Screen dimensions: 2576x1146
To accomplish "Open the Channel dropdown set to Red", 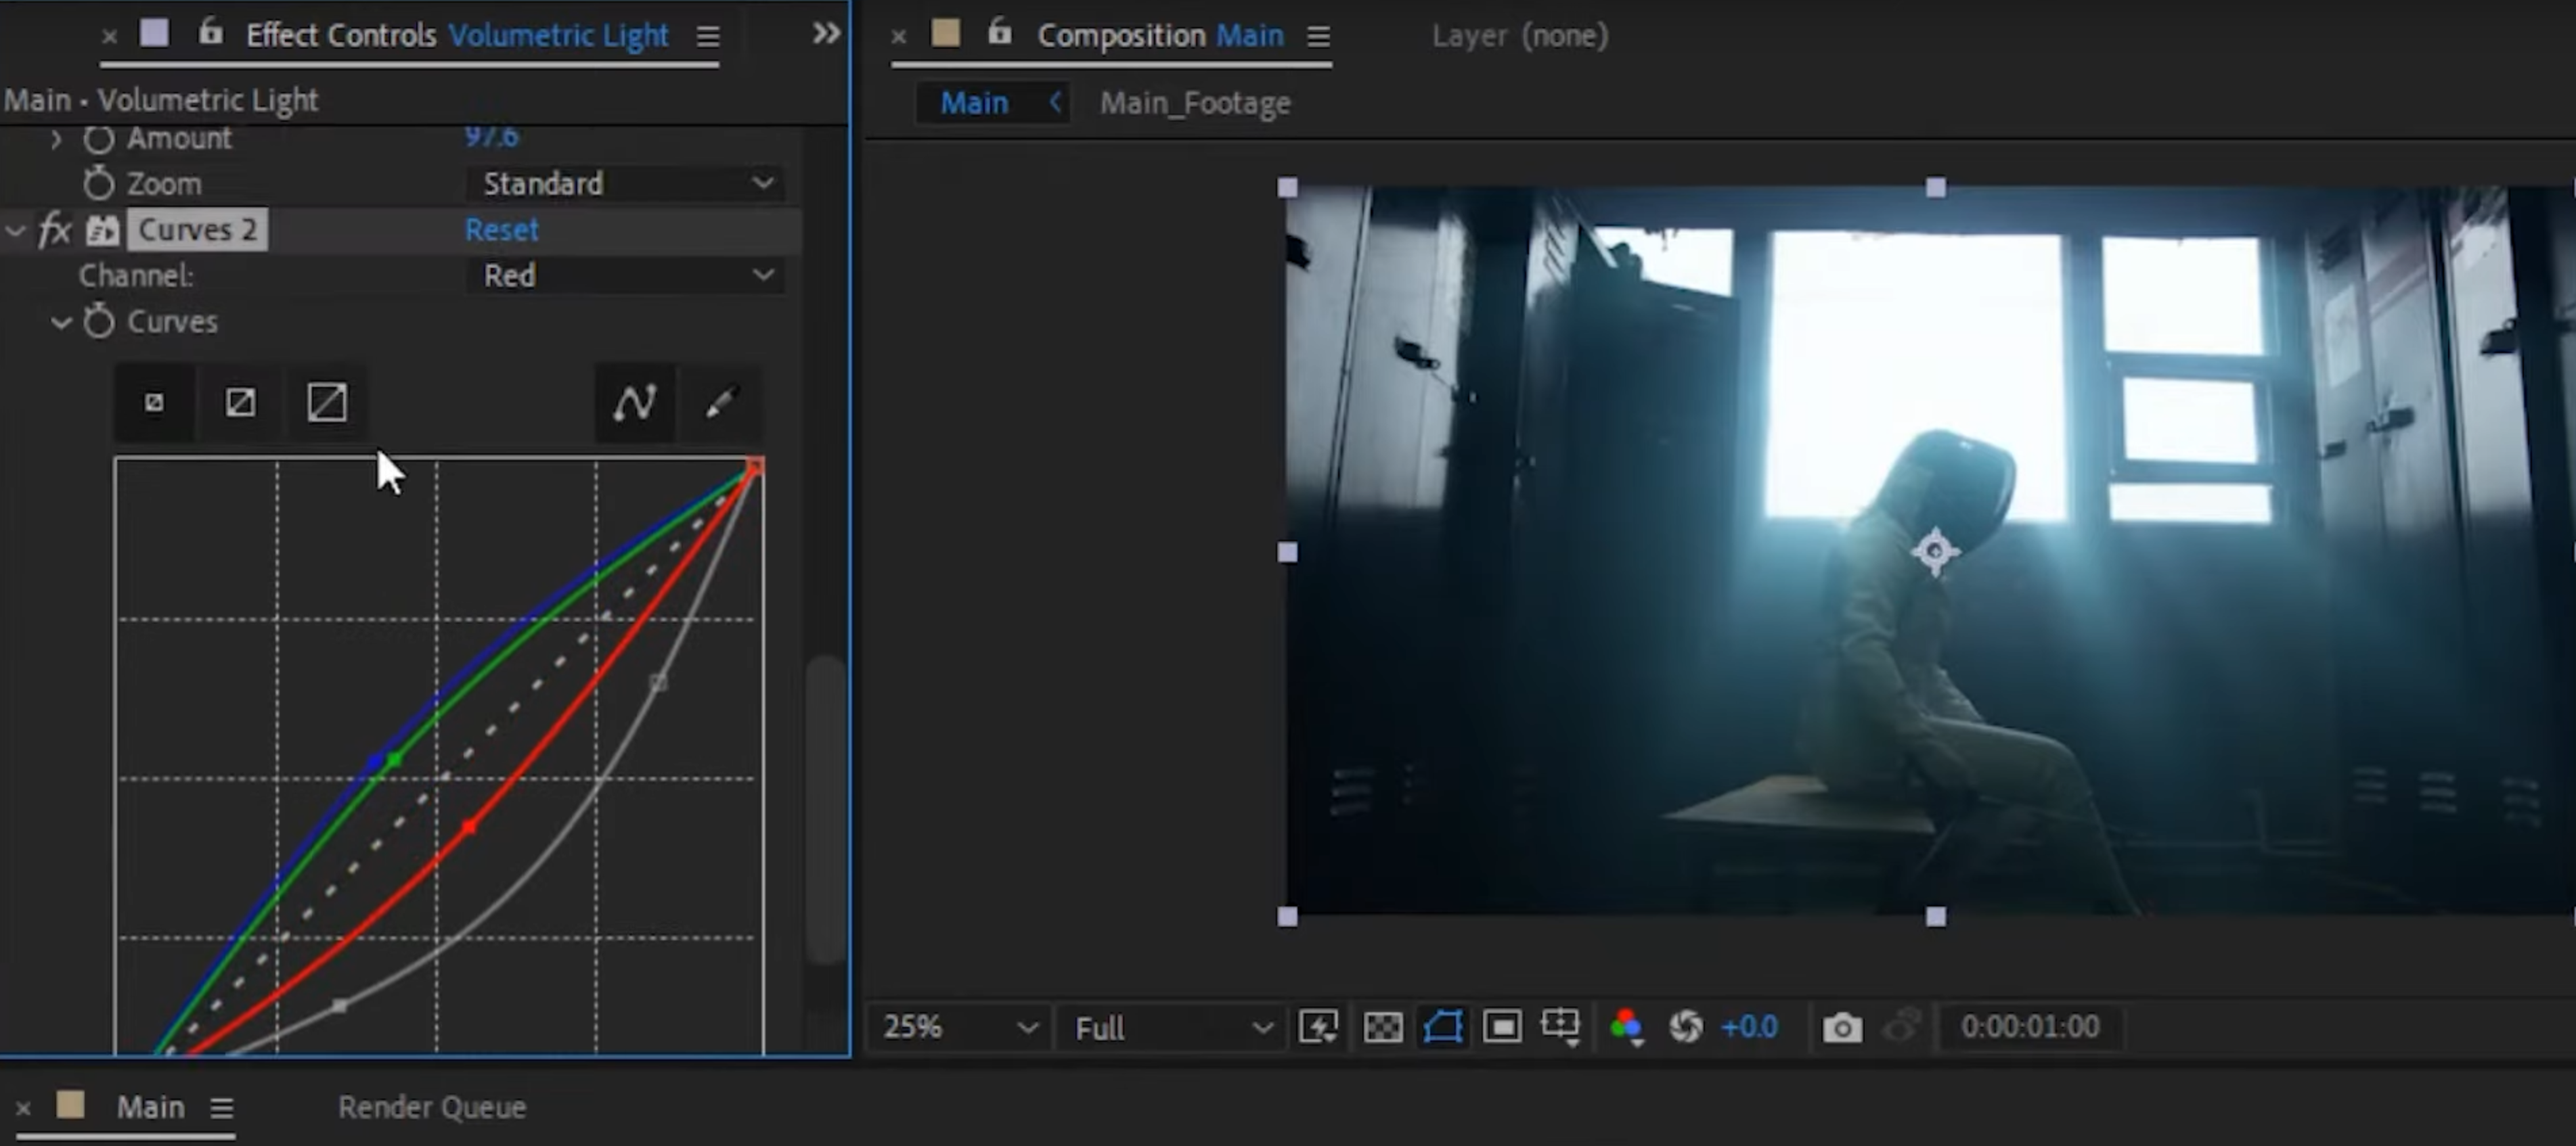I will click(x=626, y=275).
